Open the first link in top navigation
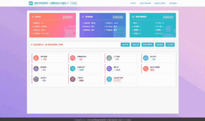This screenshot has width=205, height=121. (133, 4)
